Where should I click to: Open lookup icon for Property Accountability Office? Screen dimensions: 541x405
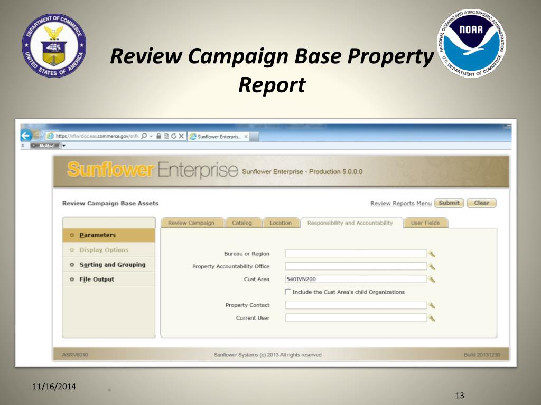[431, 266]
